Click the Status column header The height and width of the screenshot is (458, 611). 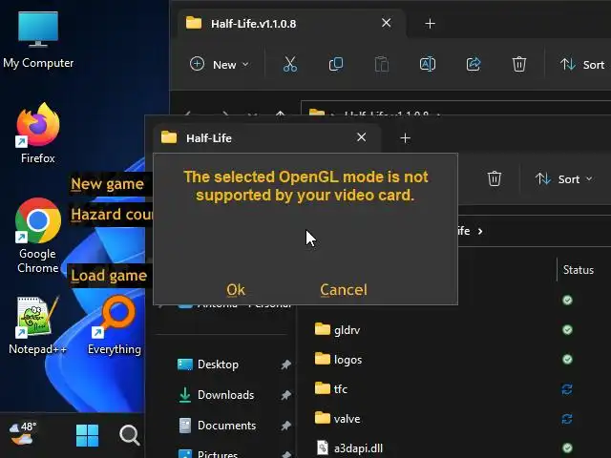click(579, 270)
